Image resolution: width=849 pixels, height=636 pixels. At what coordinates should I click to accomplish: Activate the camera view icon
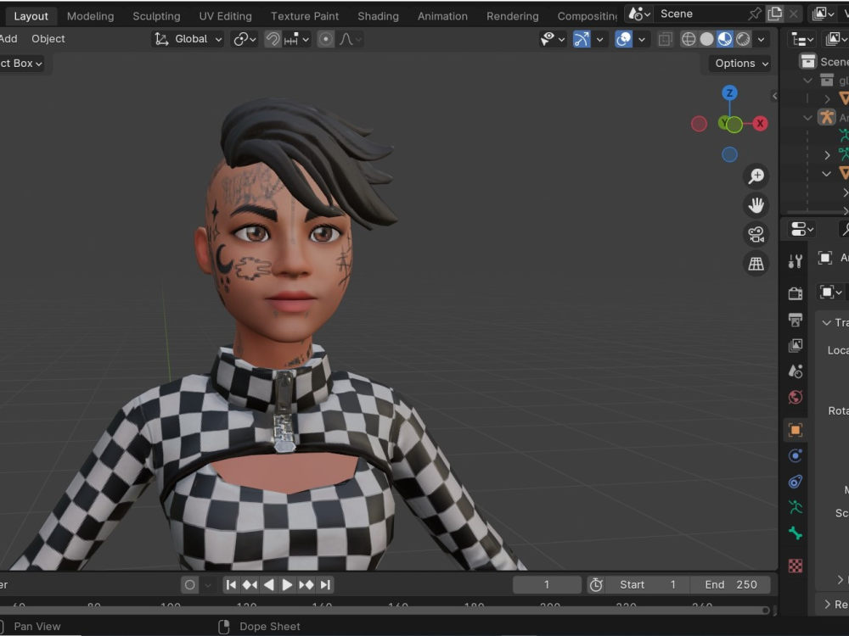(x=756, y=235)
